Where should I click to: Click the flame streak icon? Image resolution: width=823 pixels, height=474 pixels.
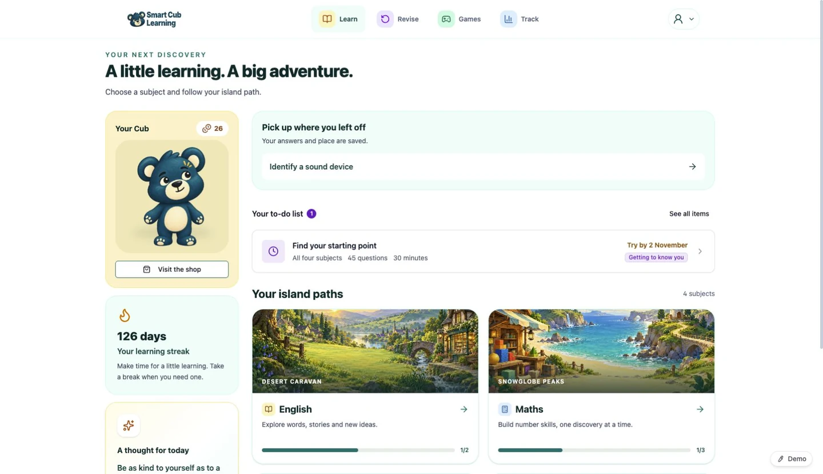125,315
